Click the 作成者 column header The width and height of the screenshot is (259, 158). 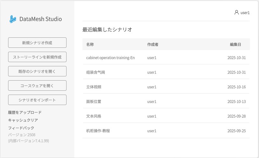153,44
